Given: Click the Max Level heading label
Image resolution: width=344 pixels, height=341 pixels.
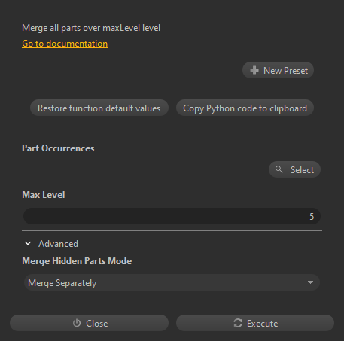Looking at the screenshot, I should click(44, 195).
